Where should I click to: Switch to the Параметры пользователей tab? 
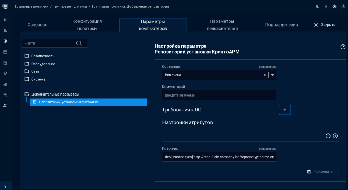tap(222, 25)
